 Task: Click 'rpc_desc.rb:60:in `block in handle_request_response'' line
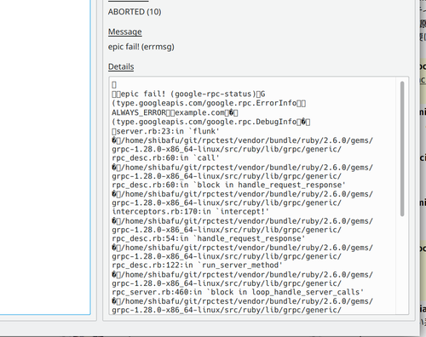(228, 185)
